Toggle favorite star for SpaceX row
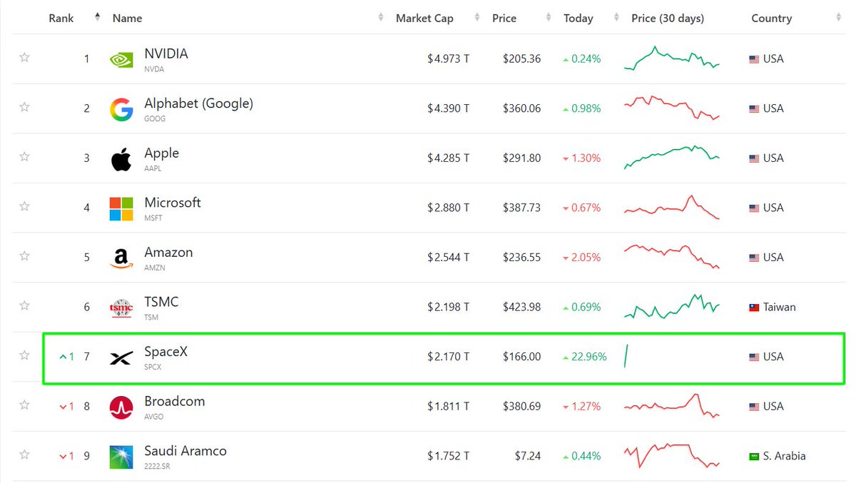Image resolution: width=856 pixels, height=483 pixels. tap(24, 355)
